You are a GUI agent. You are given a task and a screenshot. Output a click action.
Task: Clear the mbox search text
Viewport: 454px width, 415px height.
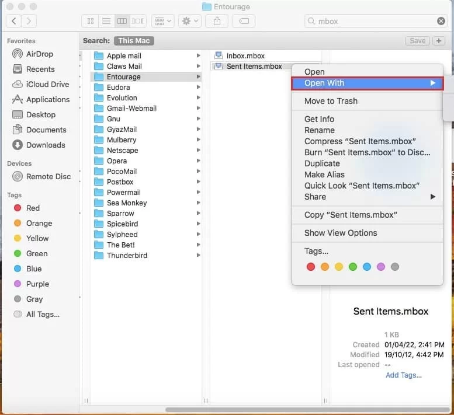click(x=441, y=21)
